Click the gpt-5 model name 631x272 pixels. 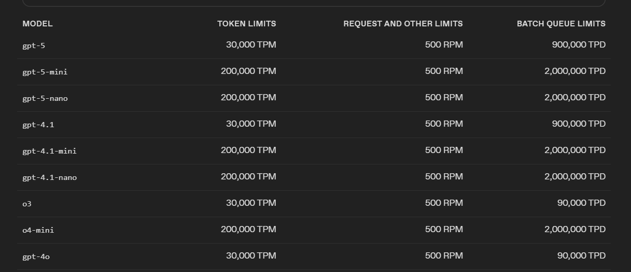tap(34, 46)
